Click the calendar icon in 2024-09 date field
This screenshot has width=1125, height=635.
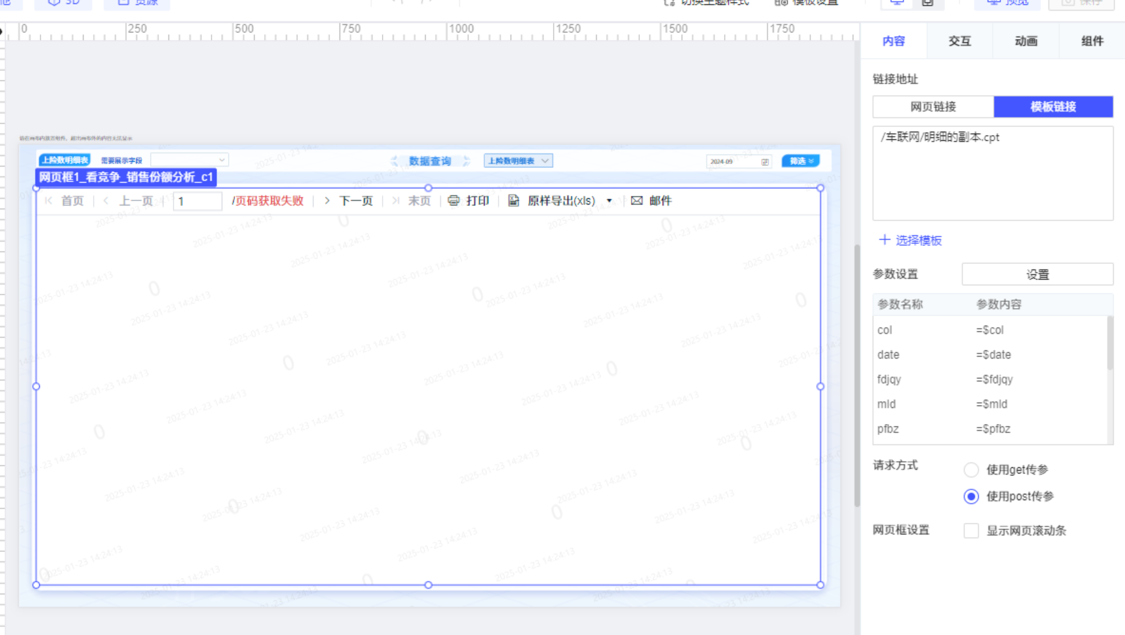point(765,162)
